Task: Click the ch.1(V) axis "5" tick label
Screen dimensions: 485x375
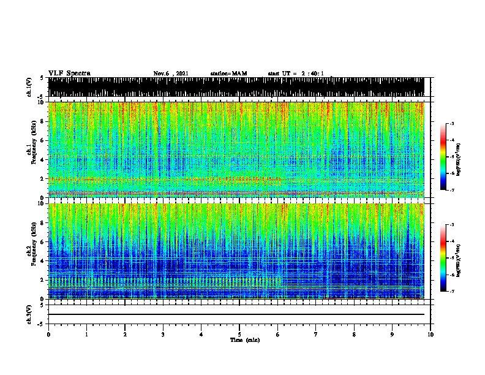Action: click(43, 78)
